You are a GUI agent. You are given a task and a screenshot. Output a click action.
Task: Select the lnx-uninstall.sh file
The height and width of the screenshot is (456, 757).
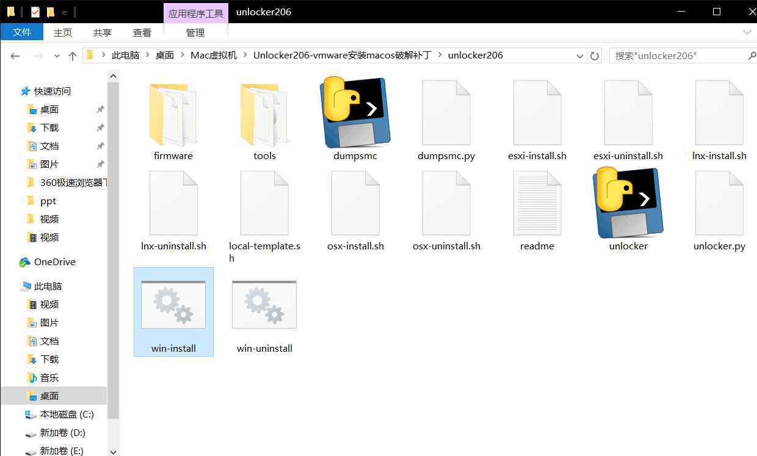(x=173, y=211)
